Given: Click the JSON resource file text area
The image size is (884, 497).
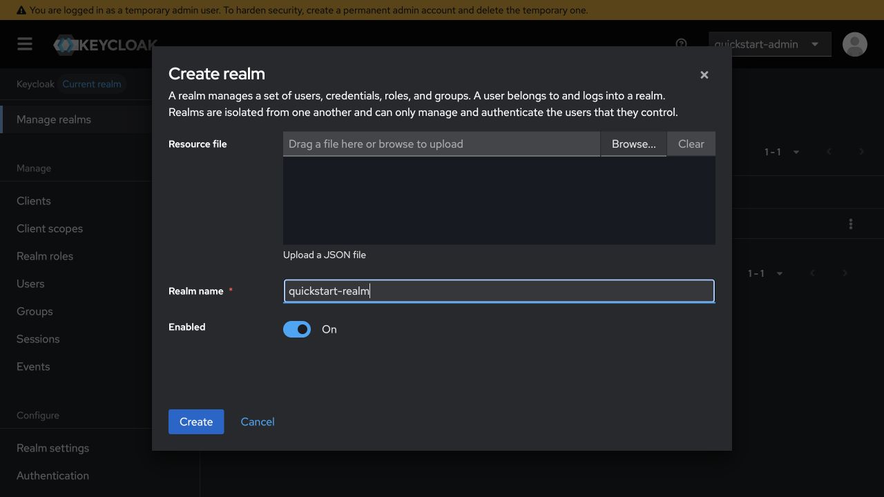Looking at the screenshot, I should [499, 200].
